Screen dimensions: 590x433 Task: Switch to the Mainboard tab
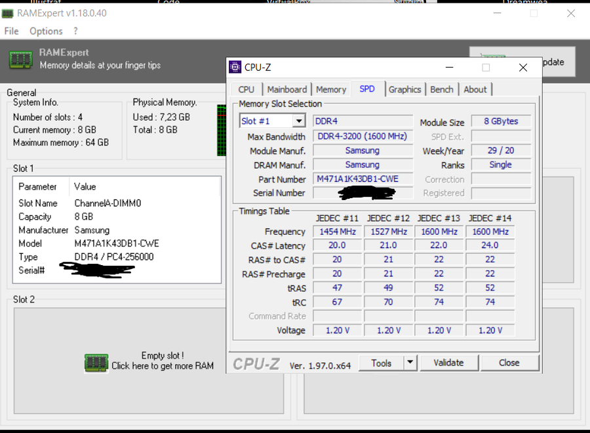click(x=287, y=90)
